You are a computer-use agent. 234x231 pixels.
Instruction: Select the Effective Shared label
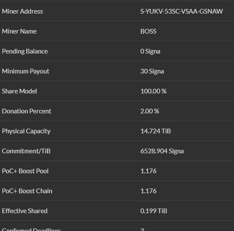click(x=25, y=211)
